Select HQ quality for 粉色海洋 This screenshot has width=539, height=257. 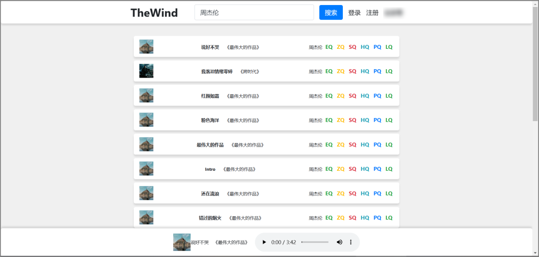(365, 120)
